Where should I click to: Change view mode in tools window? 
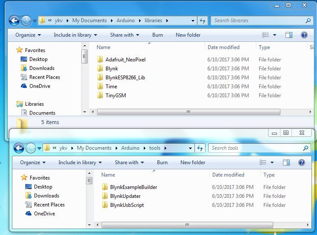point(263,162)
